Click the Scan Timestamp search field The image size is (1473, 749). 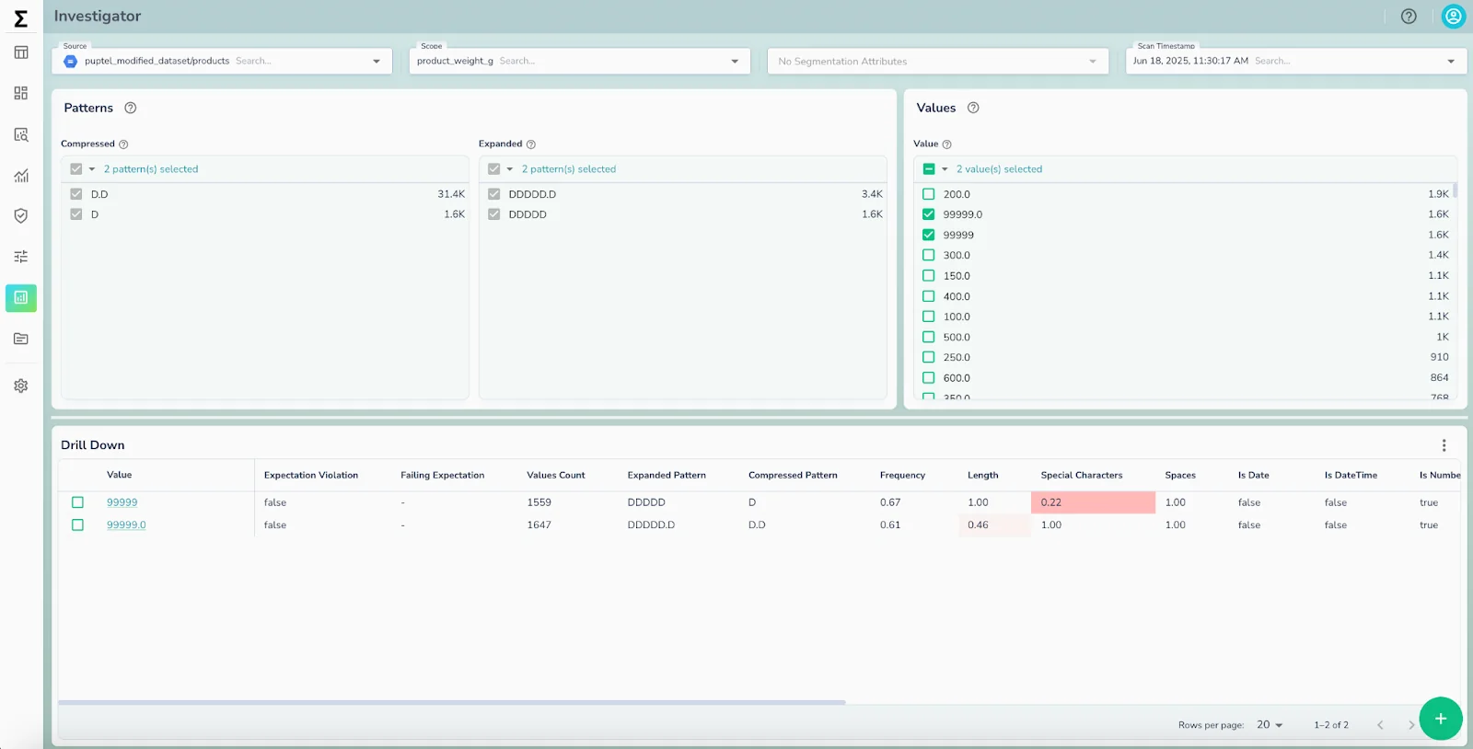(1344, 61)
